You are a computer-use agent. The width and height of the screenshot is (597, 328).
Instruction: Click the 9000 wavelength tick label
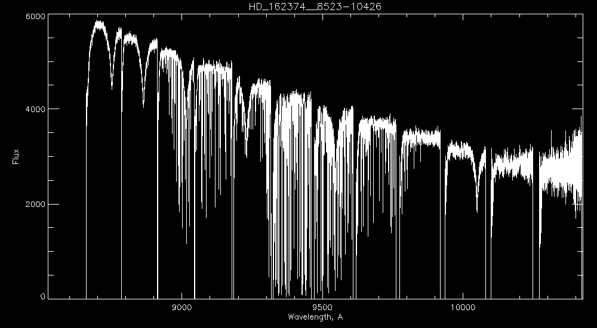pos(182,308)
